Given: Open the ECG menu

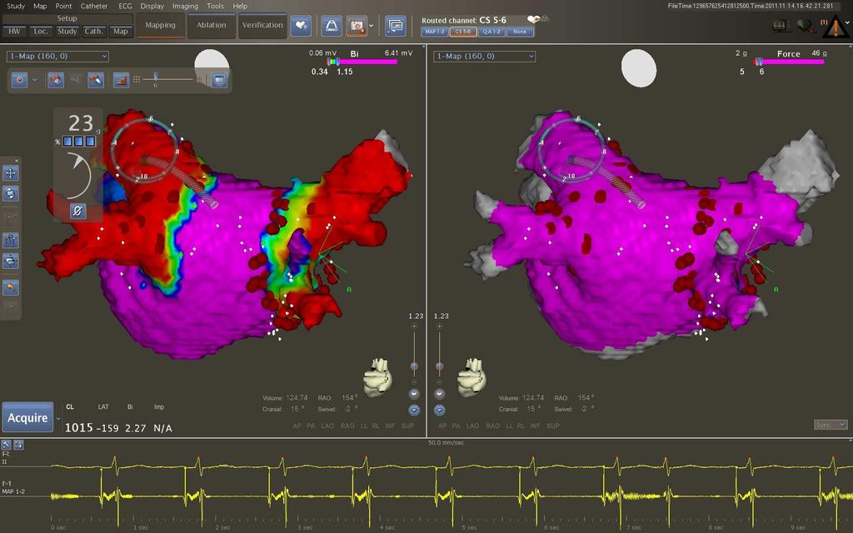Looking at the screenshot, I should [125, 6].
